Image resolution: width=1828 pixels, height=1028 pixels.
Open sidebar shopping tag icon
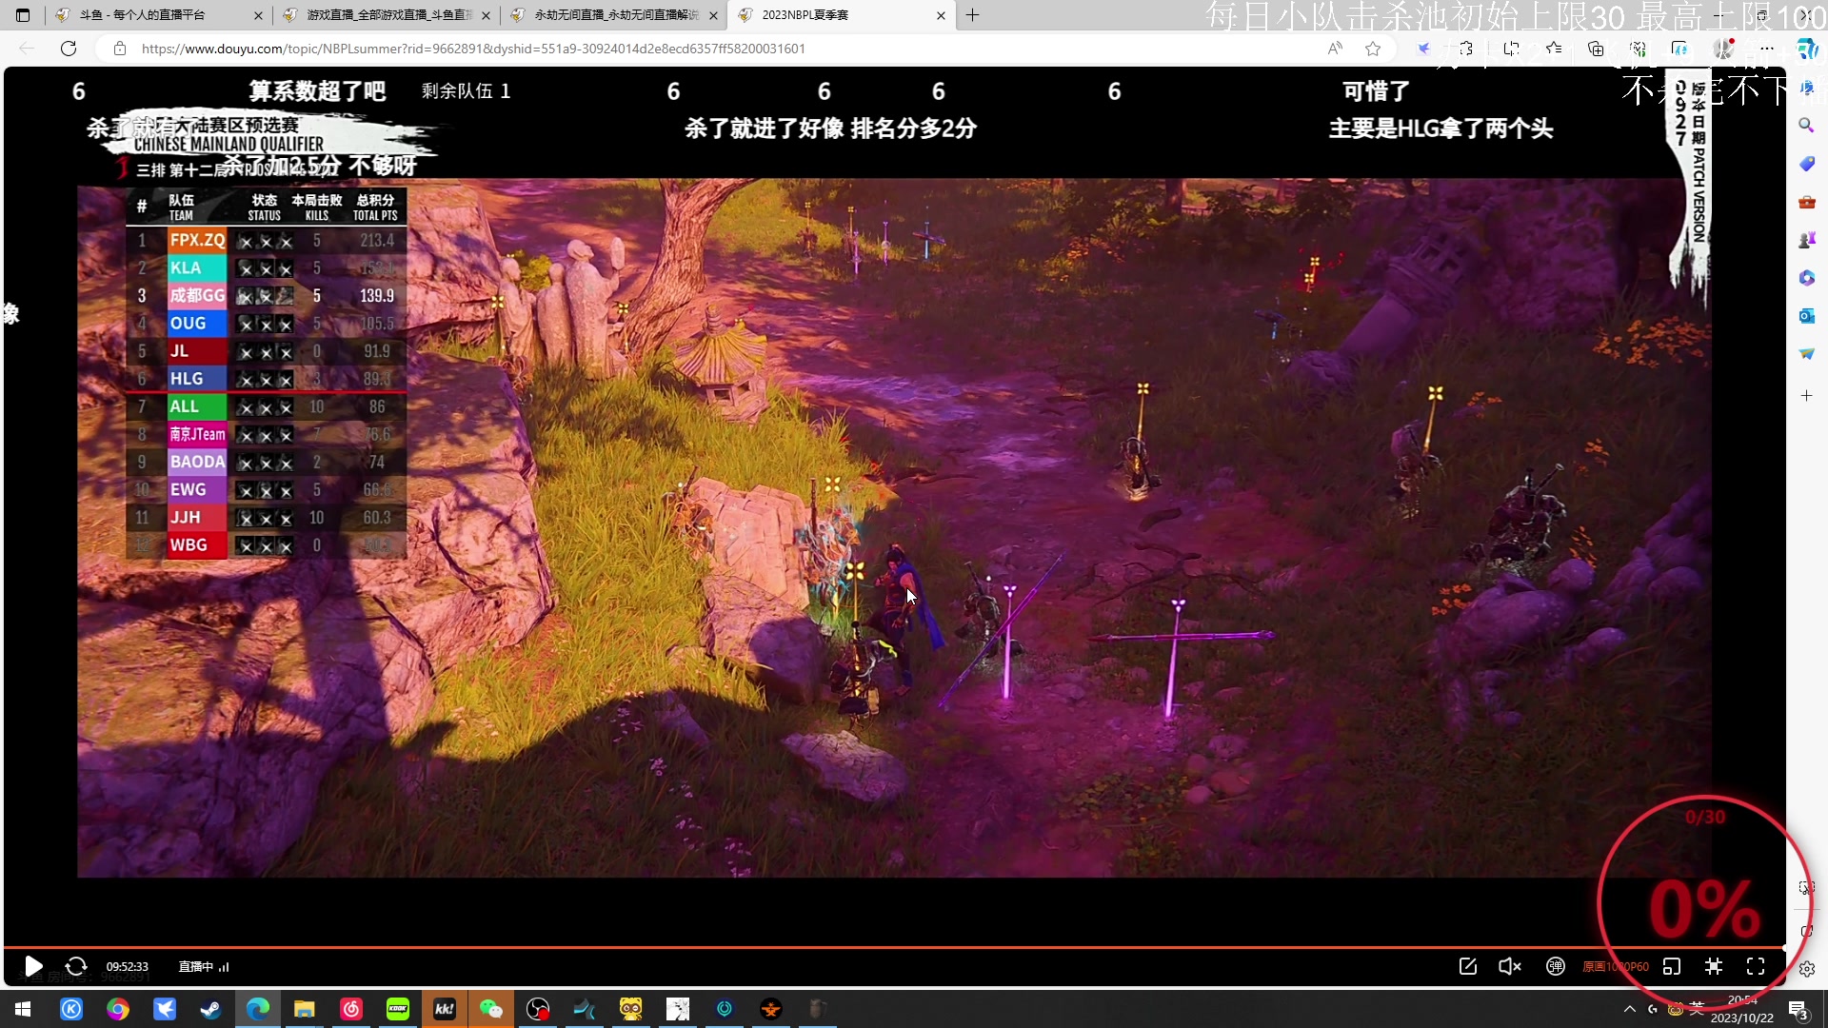tap(1806, 164)
